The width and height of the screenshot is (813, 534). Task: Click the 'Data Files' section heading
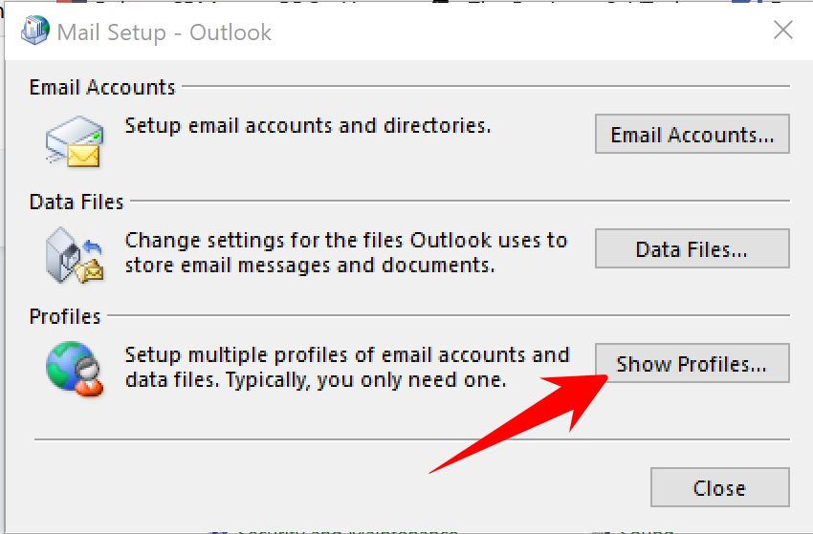point(77,202)
